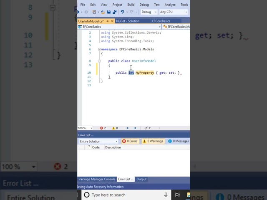Viewport: 267px width, 200px height.
Task: Sort Error List by Description column
Action: pyautogui.click(x=113, y=147)
